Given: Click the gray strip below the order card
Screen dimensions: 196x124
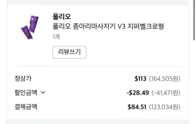Looking at the screenshot, I should [98, 122].
